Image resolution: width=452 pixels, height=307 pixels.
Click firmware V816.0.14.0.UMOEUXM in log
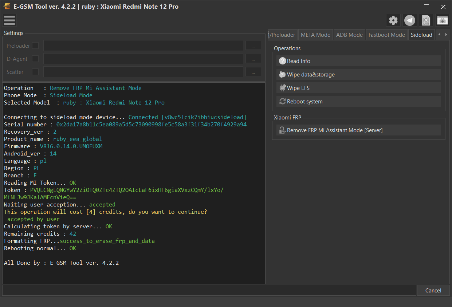(x=71, y=146)
